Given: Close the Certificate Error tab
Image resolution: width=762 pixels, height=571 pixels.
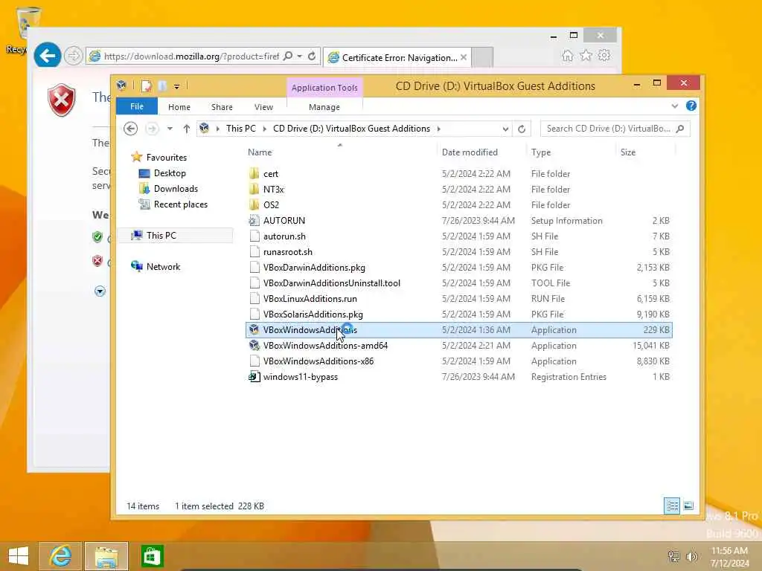Looking at the screenshot, I should click(464, 57).
